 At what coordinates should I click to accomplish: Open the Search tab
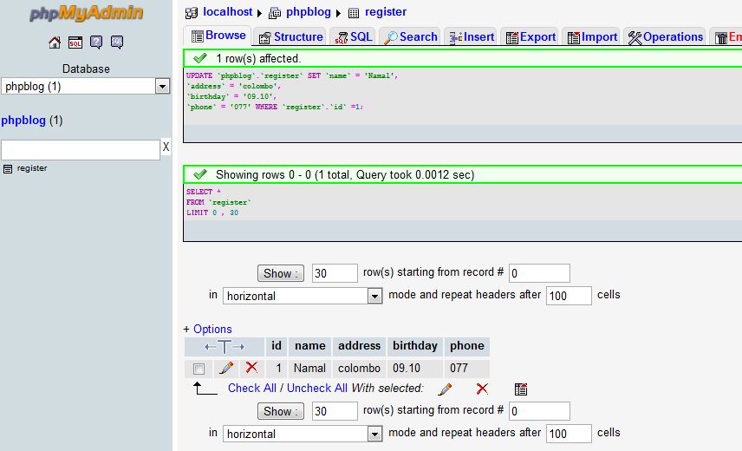click(410, 37)
